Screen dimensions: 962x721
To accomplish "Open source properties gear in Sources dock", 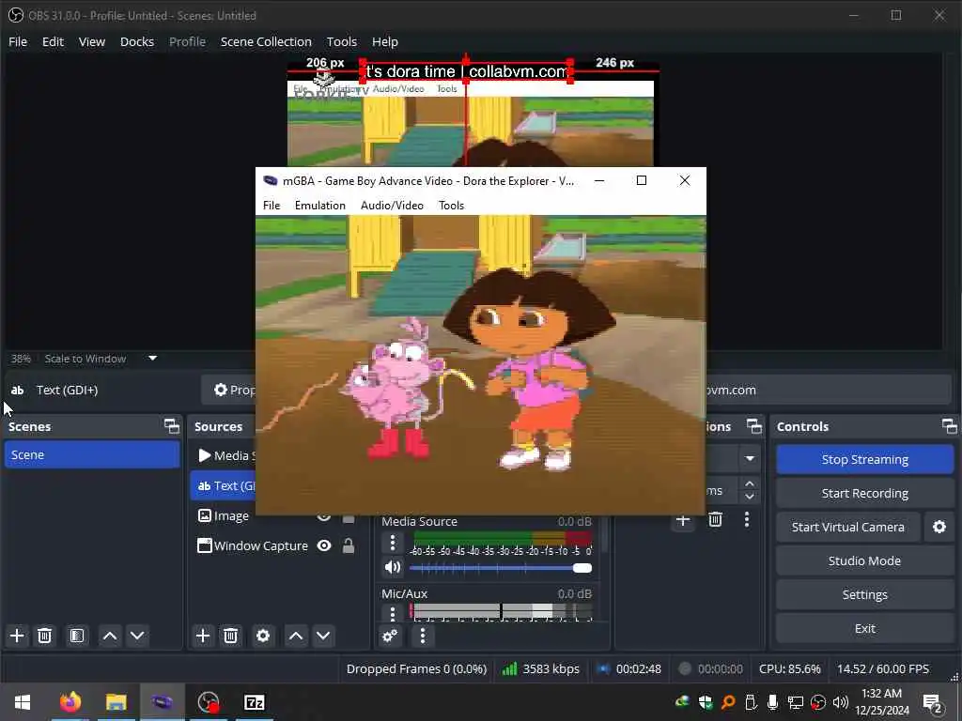I will [x=263, y=636].
